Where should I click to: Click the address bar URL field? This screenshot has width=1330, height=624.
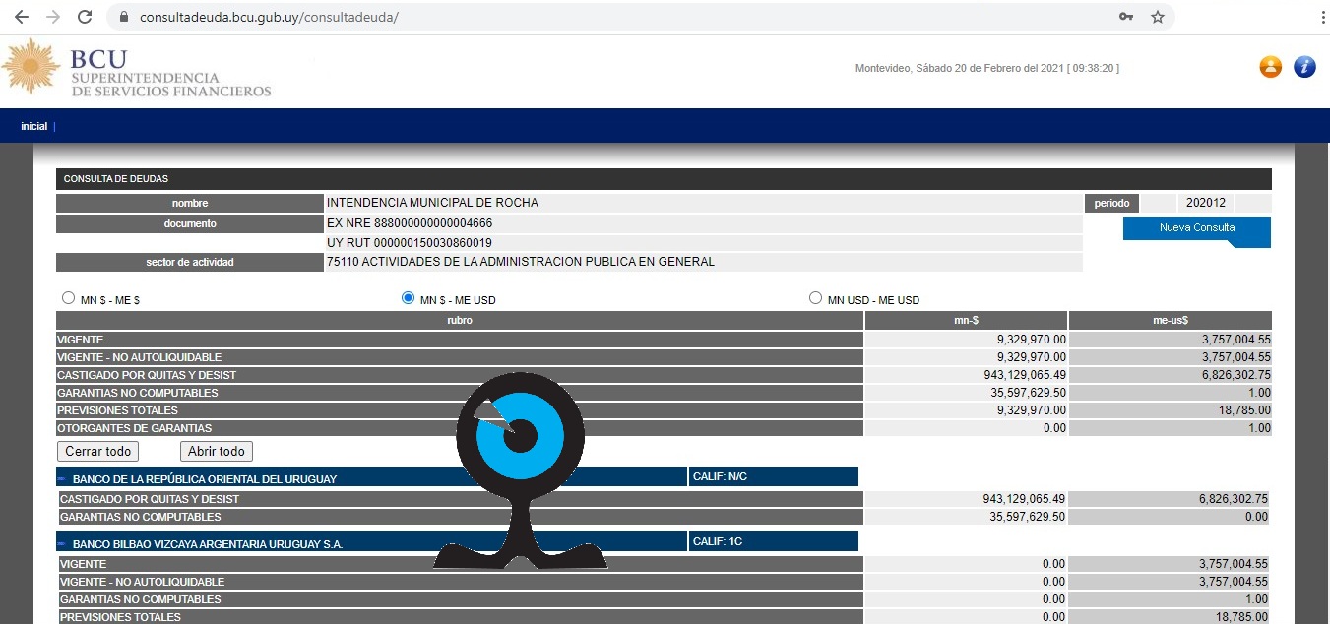click(591, 18)
